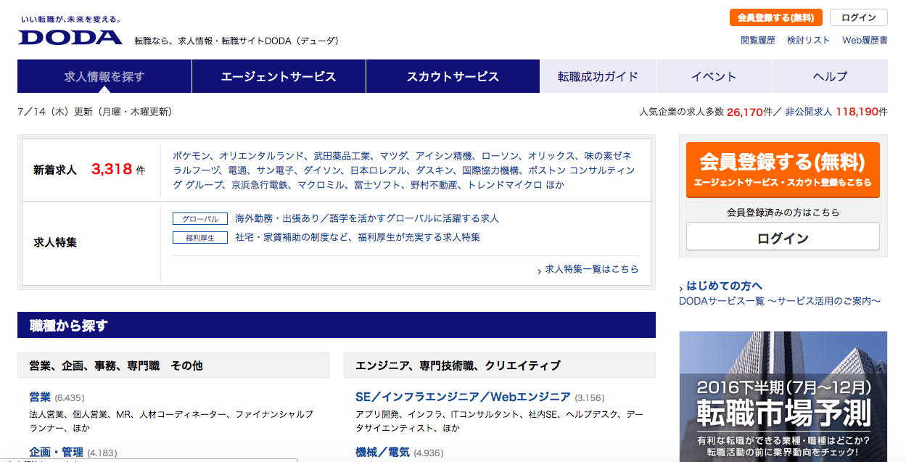Select the グローバル tag label

pos(200,219)
